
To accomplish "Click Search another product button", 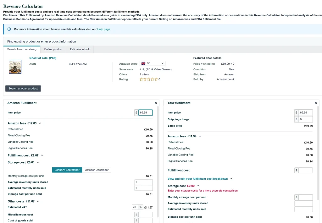I will click(23, 89).
